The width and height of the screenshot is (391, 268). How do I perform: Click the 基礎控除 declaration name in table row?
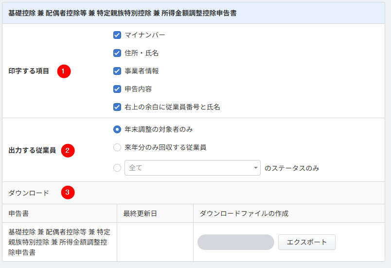point(59,242)
